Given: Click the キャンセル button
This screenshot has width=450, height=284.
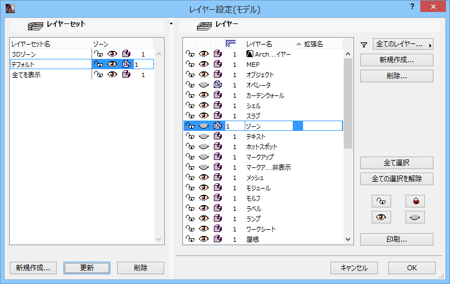Looking at the screenshot, I should point(354,268).
